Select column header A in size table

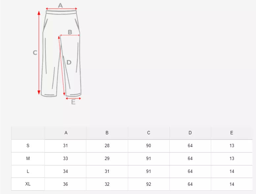[x=66, y=133]
